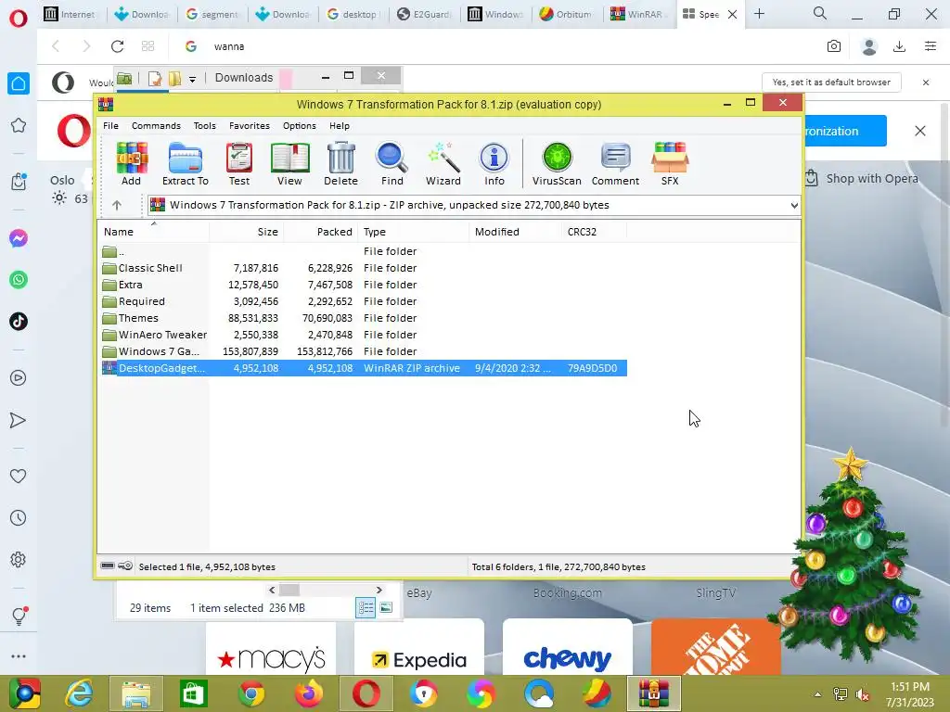Open the Tools menu
Viewport: 950px width, 712px height.
coord(205,126)
